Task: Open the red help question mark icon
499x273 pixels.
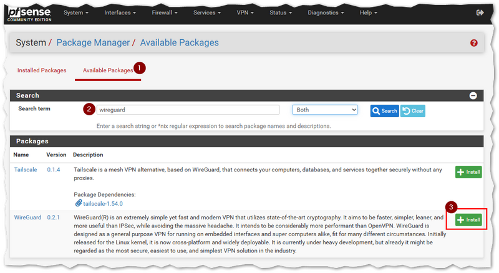Action: click(x=473, y=43)
